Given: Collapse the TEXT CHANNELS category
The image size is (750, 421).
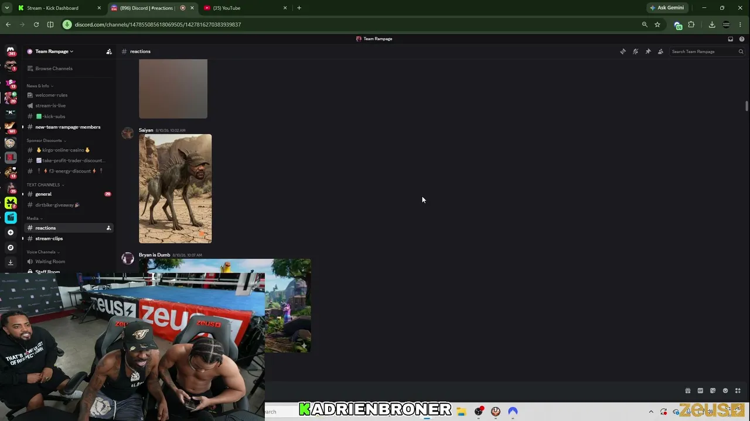Looking at the screenshot, I should coord(45,185).
